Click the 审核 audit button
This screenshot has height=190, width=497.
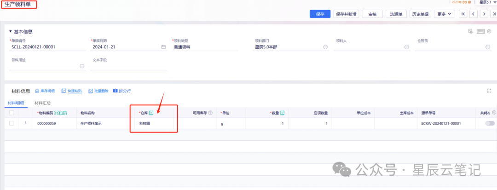point(372,14)
